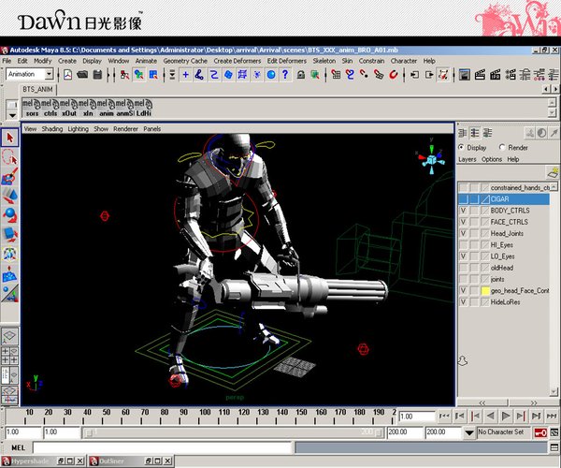This screenshot has width=561, height=468.
Task: Click the red auto keyframe key icon
Action: coord(542,433)
